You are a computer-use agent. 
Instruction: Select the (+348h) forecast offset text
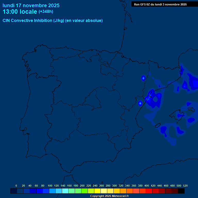[x=46, y=12]
